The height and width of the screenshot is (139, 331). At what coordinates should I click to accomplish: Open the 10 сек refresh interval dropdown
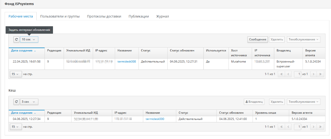point(29,39)
